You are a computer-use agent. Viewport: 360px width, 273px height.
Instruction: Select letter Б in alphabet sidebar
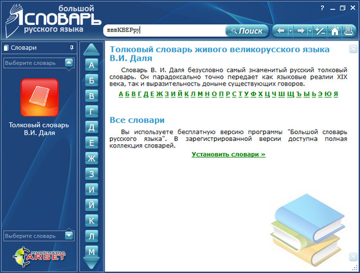click(91, 80)
